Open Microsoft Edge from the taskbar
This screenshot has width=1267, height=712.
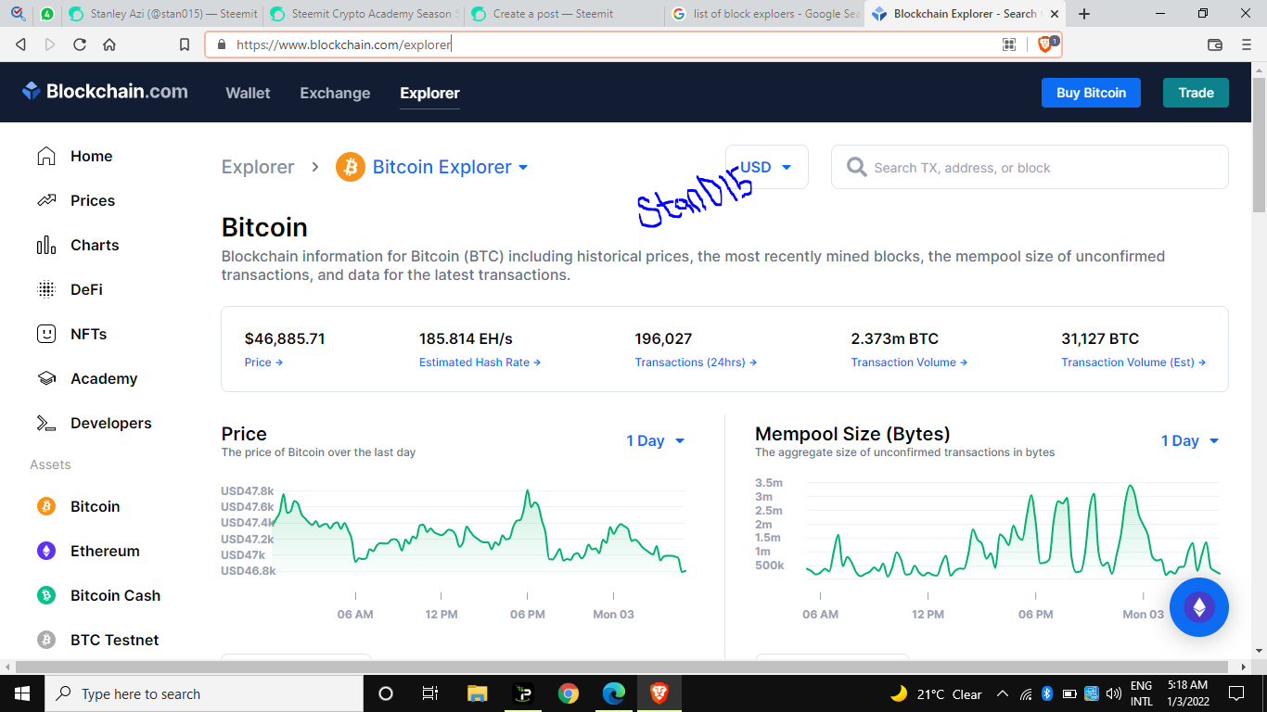(x=614, y=693)
